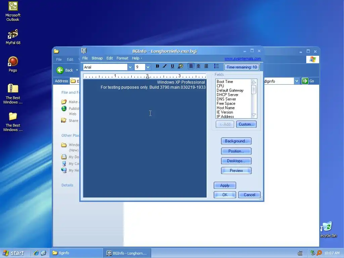Image resolution: width=344 pixels, height=258 pixels.
Task: Click the Apply button
Action: click(225, 185)
